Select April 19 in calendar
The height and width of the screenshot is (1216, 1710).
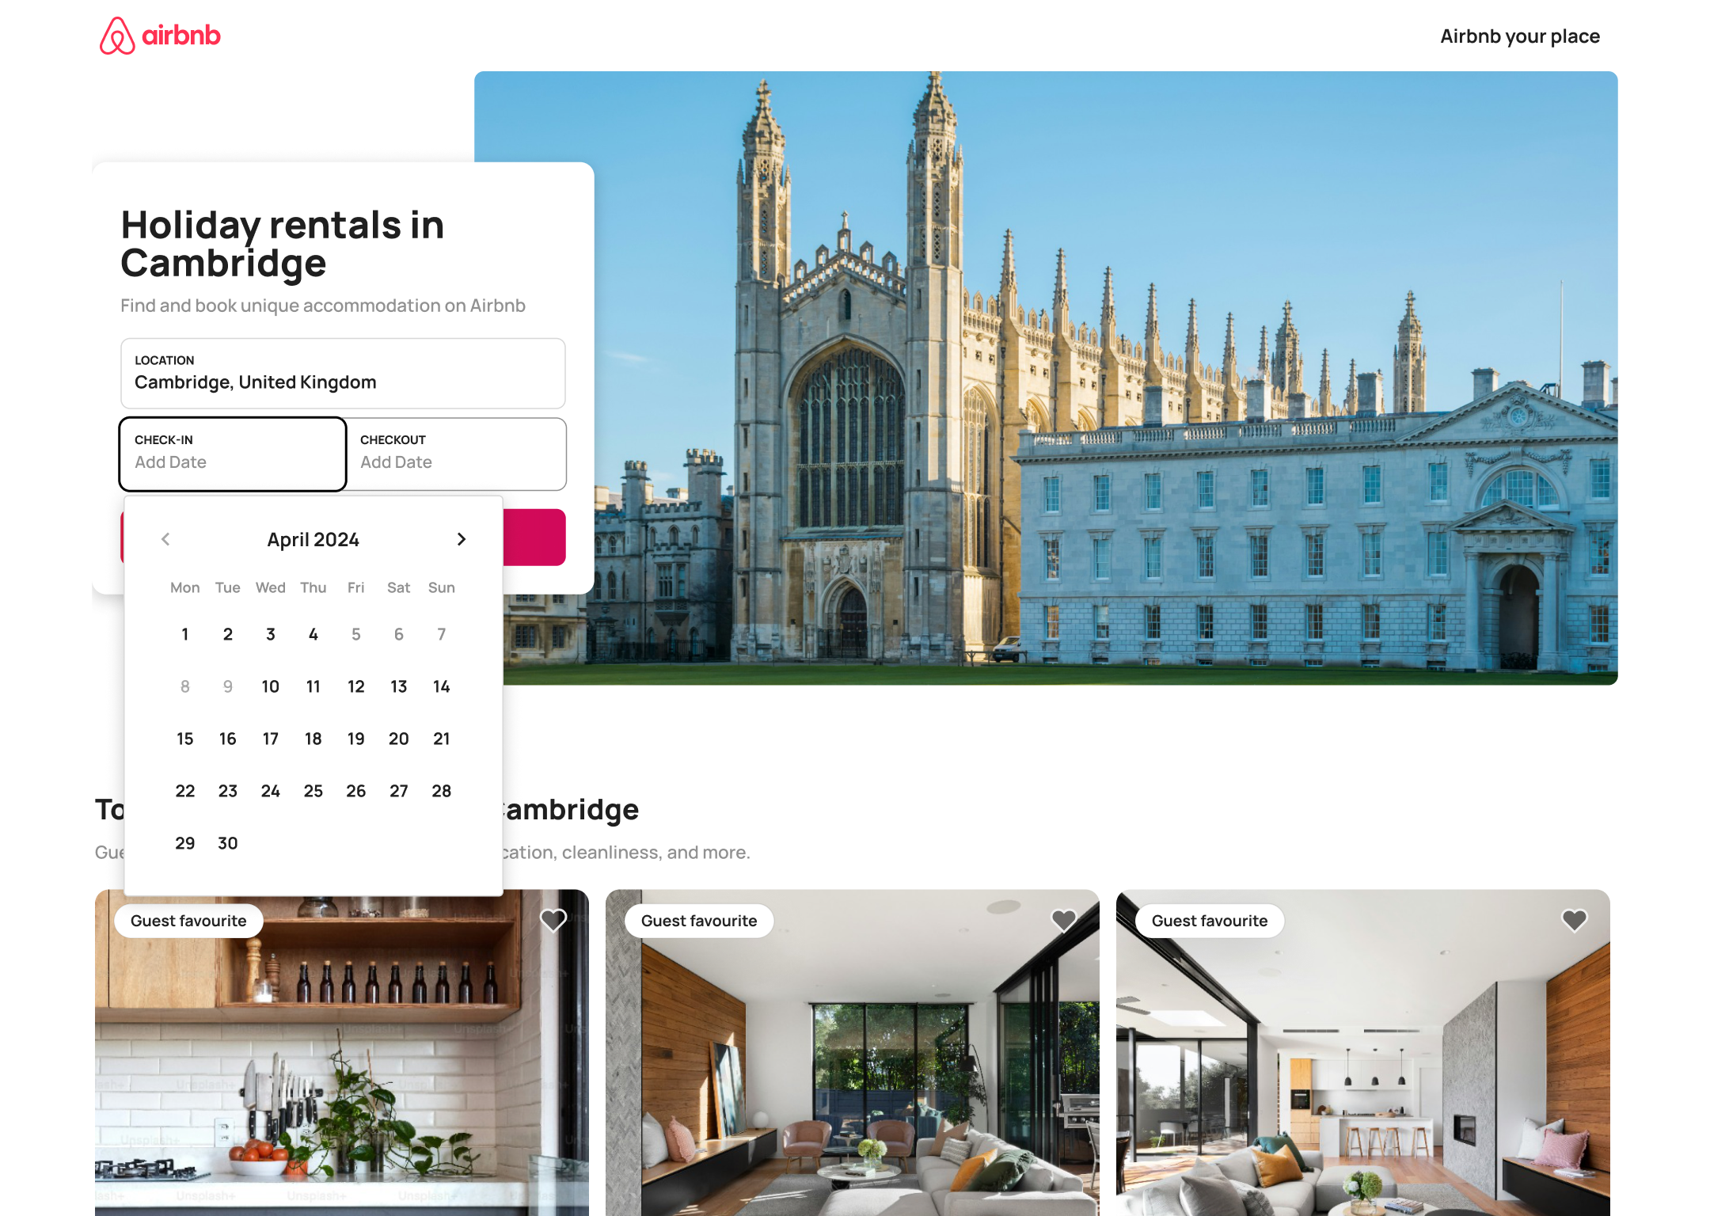[x=356, y=739]
